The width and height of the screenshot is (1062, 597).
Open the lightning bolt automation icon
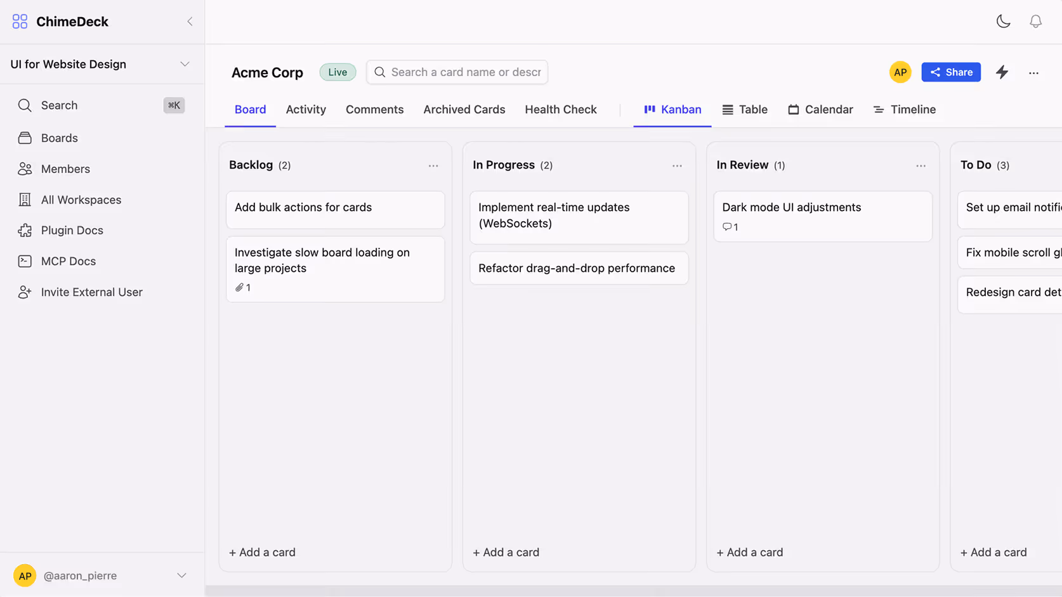coord(1002,72)
